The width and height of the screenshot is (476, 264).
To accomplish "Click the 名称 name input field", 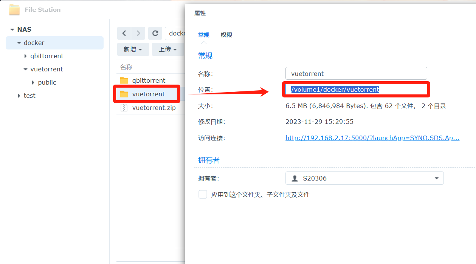I will [356, 74].
